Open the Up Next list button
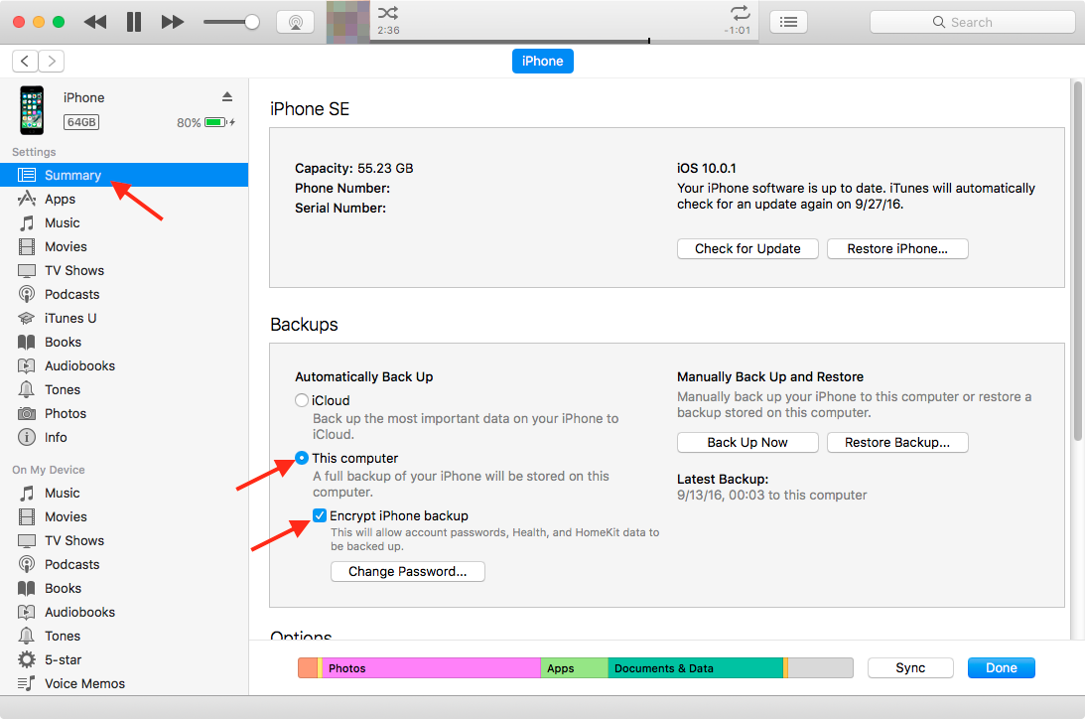Viewport: 1085px width, 719px height. pyautogui.click(x=788, y=22)
